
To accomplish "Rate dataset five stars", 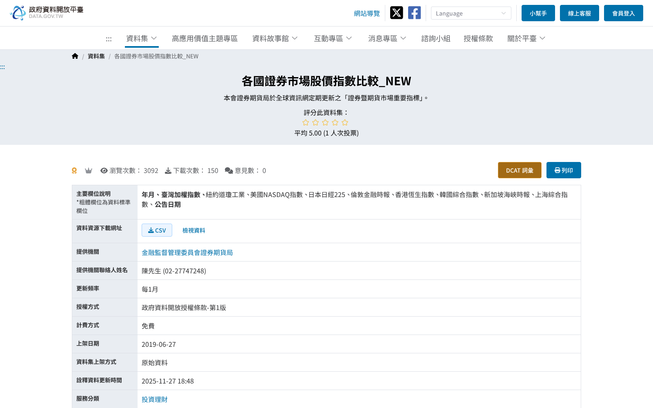I will click(x=345, y=122).
